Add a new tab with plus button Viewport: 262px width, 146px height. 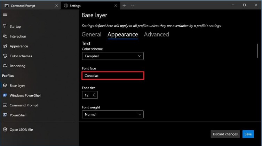(x=124, y=6)
